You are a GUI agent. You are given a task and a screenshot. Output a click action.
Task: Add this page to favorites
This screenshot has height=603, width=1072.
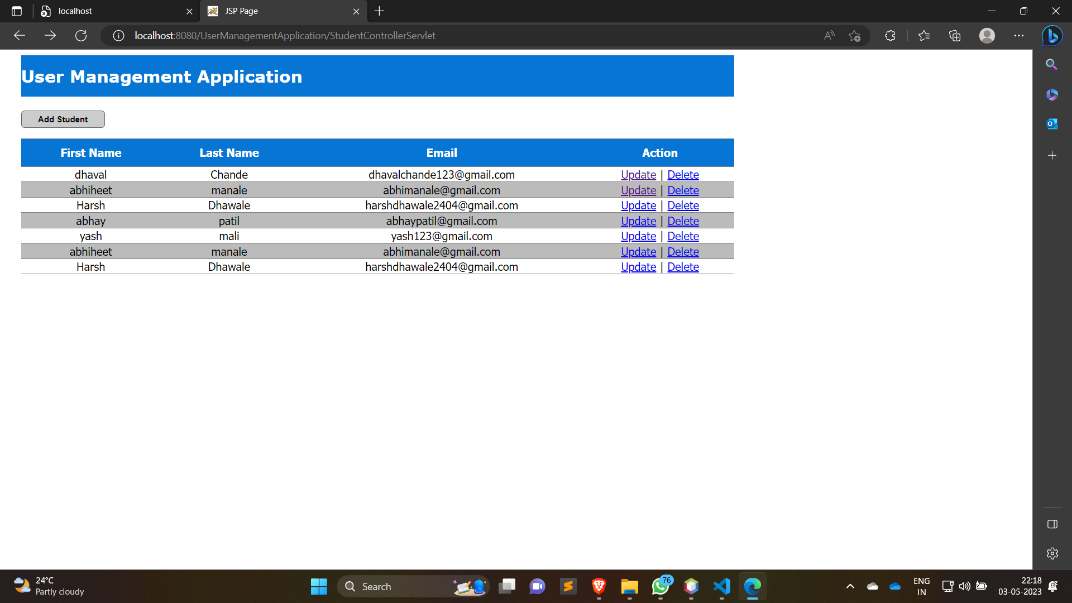pos(854,35)
